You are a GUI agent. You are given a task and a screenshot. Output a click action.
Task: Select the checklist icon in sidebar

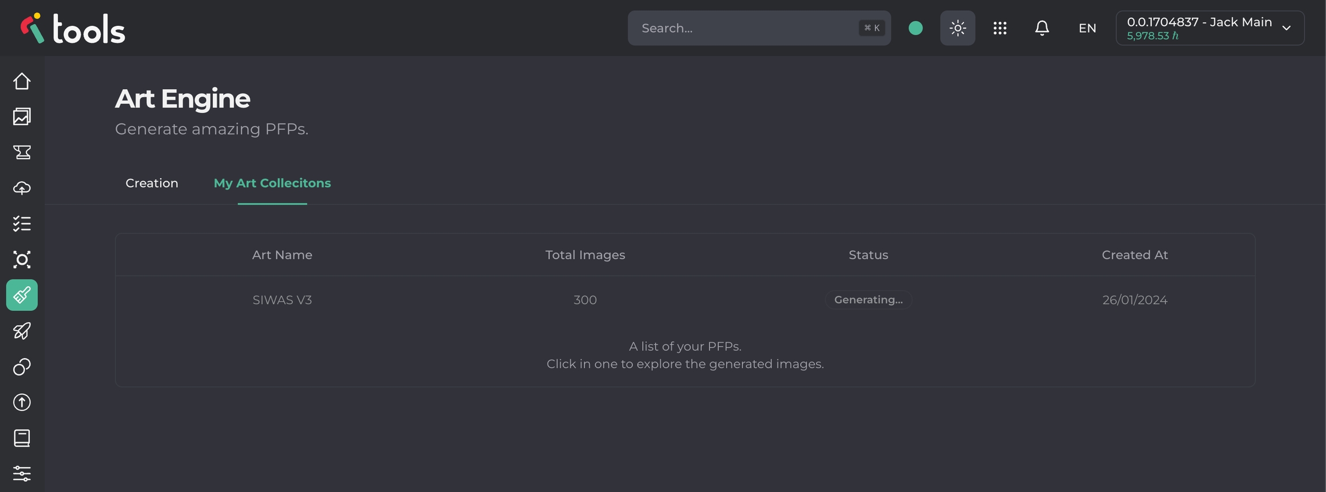point(22,224)
